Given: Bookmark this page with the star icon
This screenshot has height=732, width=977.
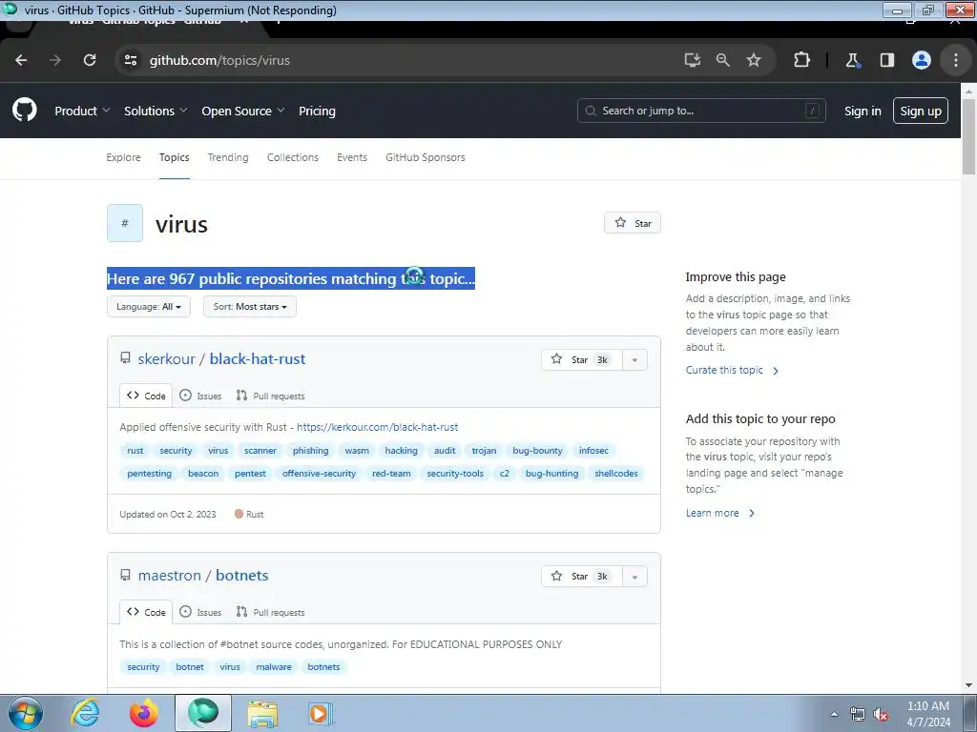Looking at the screenshot, I should coord(754,60).
